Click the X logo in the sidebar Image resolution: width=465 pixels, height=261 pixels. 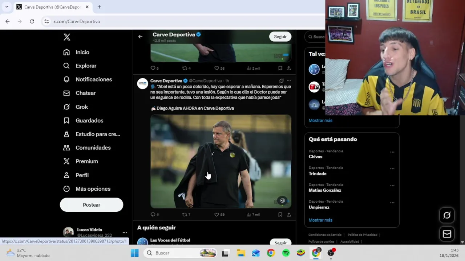(67, 37)
